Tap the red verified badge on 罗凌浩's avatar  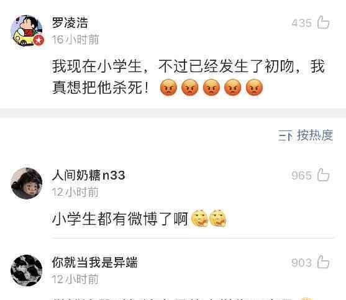coord(39,40)
